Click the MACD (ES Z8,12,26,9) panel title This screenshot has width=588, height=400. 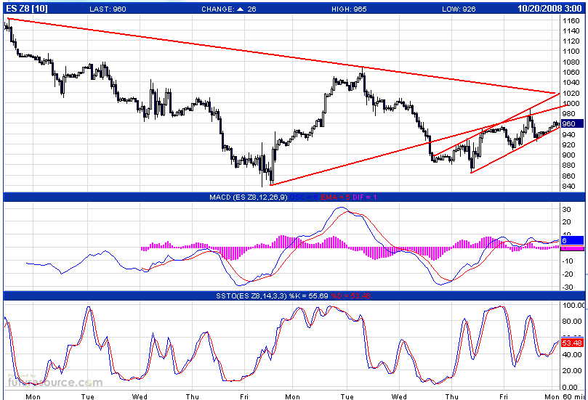pos(249,197)
